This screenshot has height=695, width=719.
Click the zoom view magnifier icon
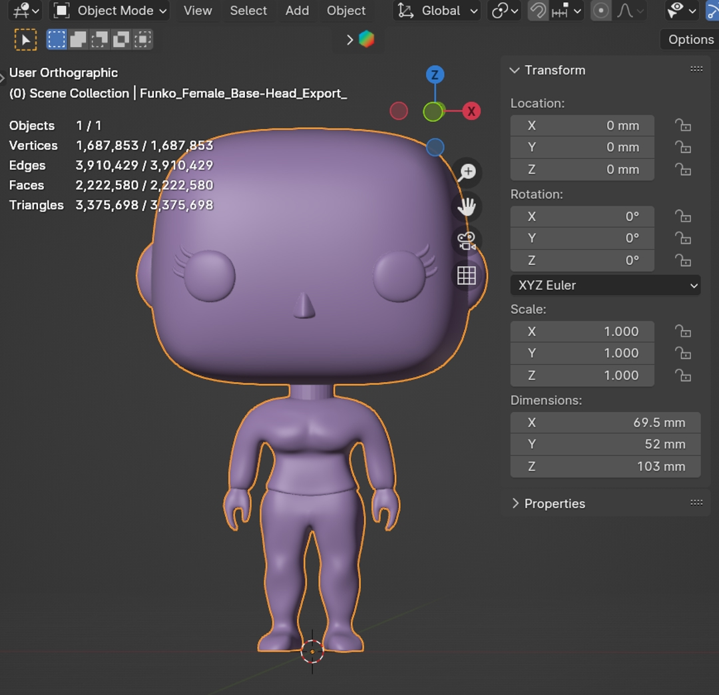pos(467,172)
